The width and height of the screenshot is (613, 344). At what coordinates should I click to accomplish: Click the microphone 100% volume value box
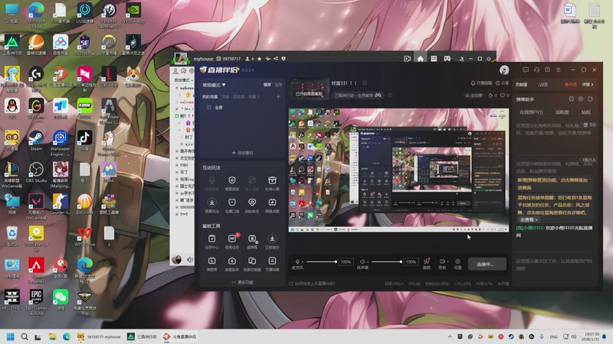tap(346, 261)
